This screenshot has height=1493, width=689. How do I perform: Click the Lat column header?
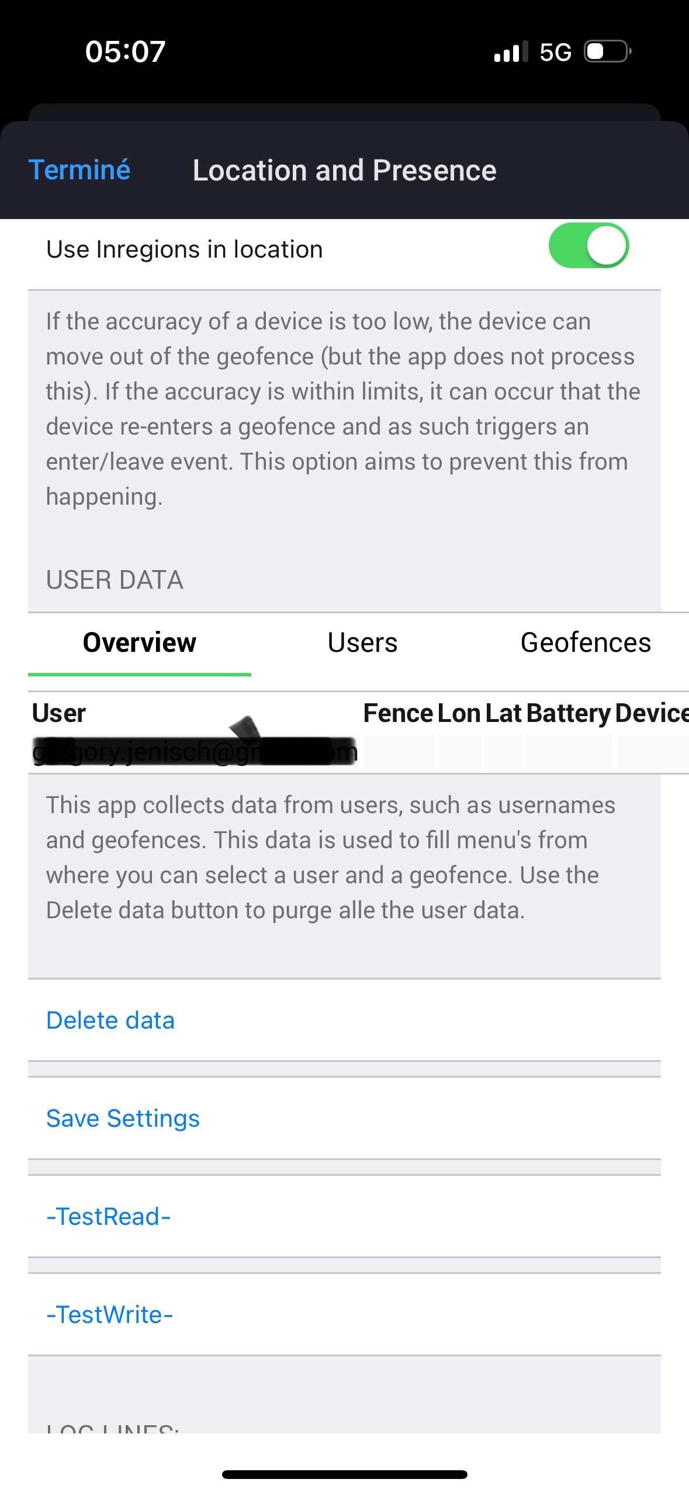503,713
